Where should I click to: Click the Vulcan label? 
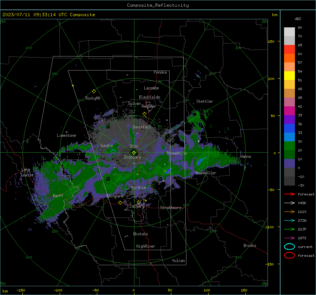tap(178, 261)
